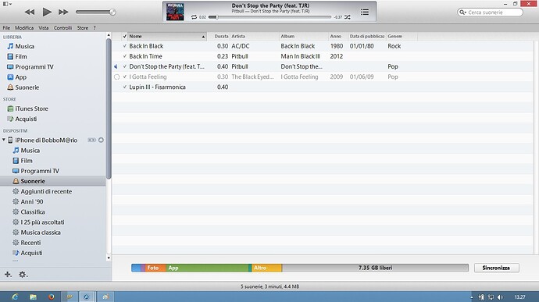This screenshot has width=539, height=302.
Task: Open sidebar gear settings menu
Action: (x=23, y=275)
